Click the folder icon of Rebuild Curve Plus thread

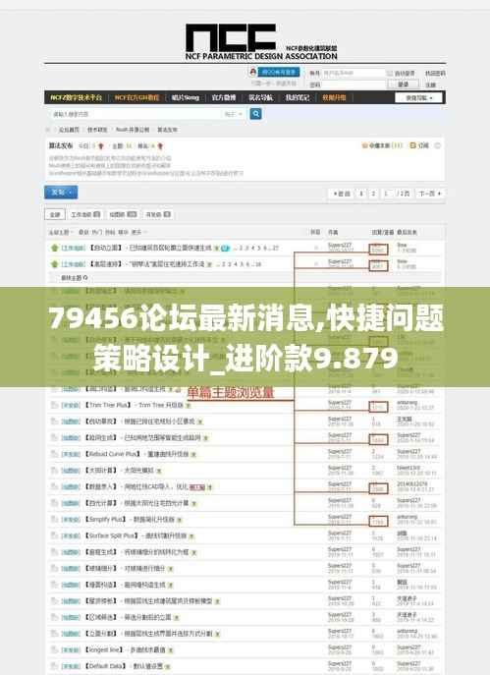point(54,454)
